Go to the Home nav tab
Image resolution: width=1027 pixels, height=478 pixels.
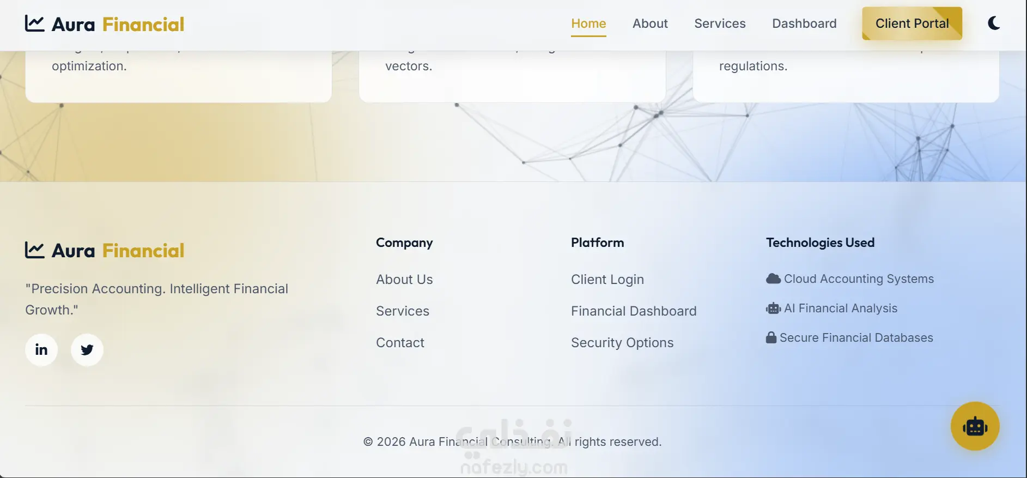(588, 23)
